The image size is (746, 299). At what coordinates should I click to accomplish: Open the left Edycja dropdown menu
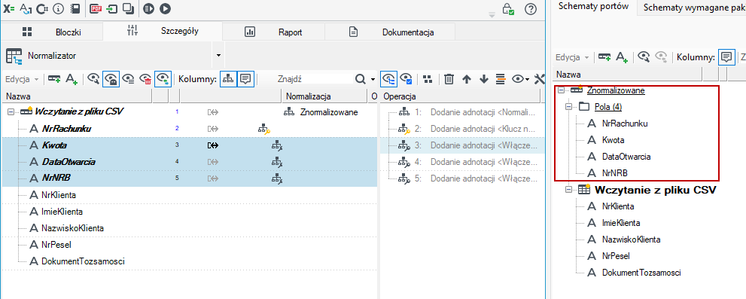pos(21,79)
